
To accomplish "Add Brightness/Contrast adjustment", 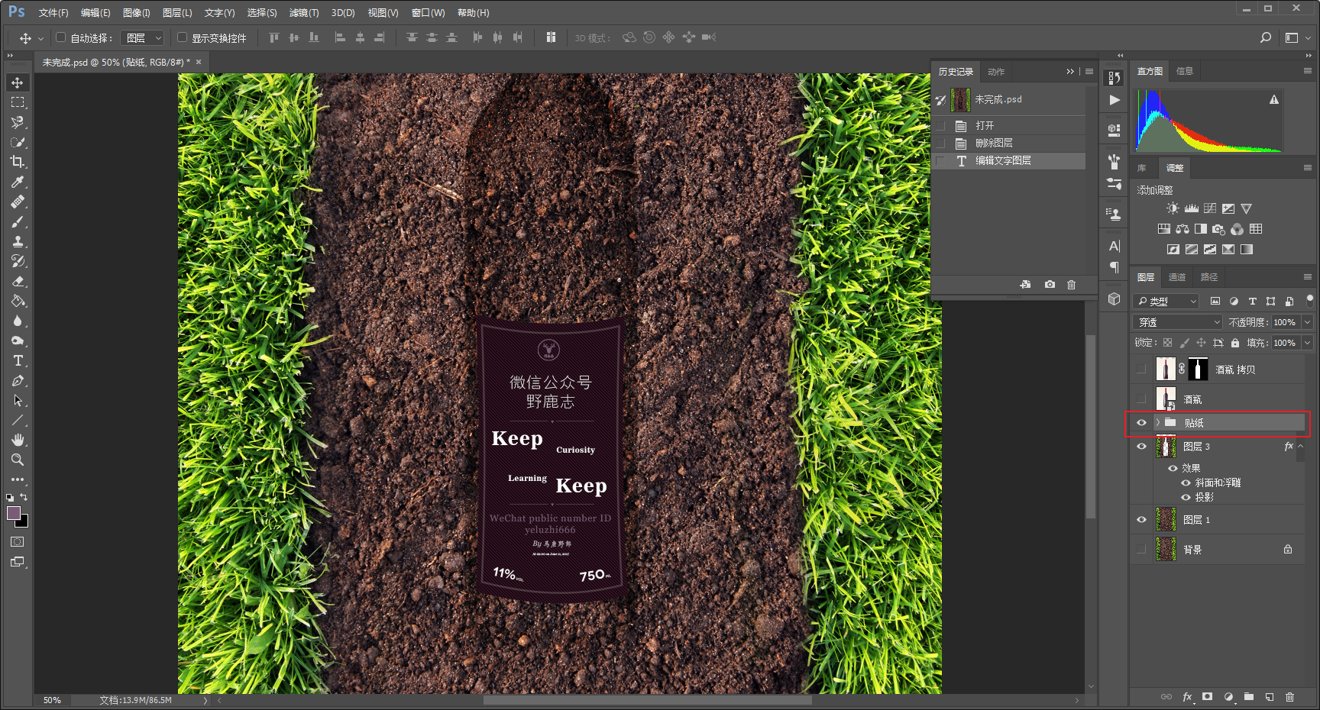I will pyautogui.click(x=1173, y=208).
